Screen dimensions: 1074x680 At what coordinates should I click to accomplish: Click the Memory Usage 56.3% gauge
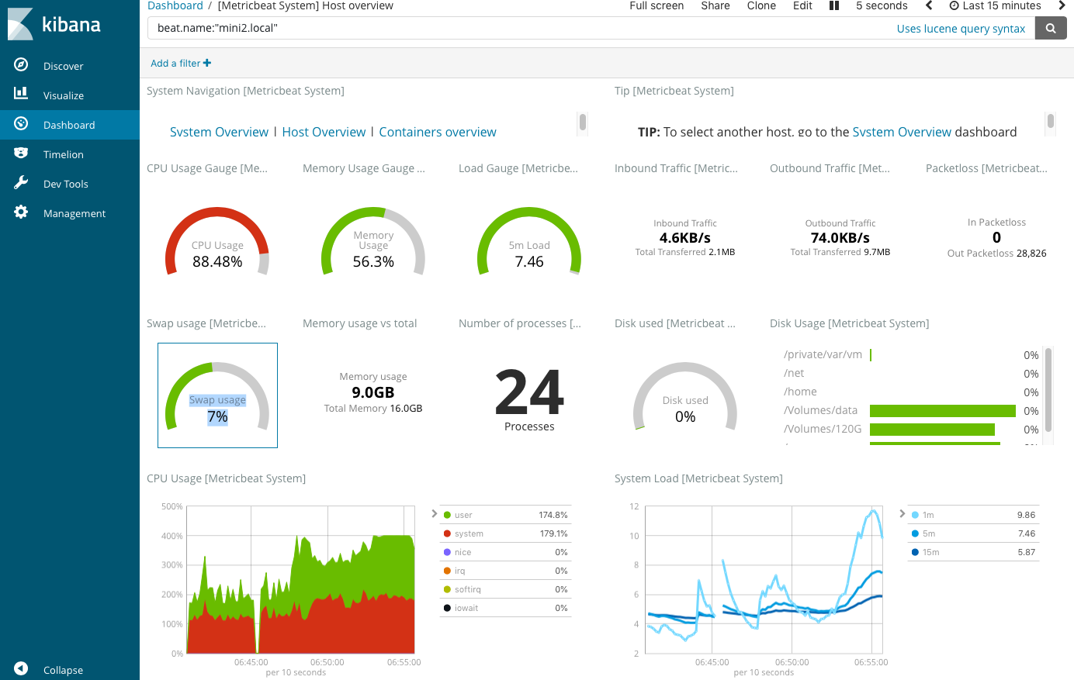[373, 240]
